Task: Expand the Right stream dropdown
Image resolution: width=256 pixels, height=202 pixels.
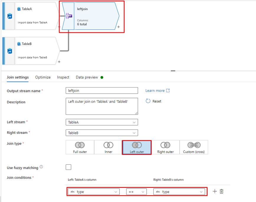Action: 101,133
